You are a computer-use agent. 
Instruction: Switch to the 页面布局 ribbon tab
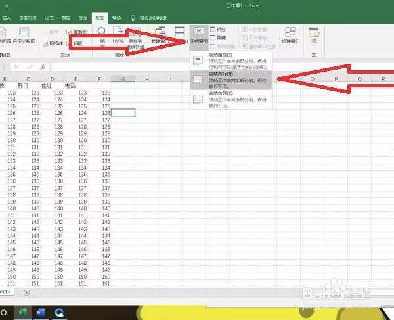point(28,18)
